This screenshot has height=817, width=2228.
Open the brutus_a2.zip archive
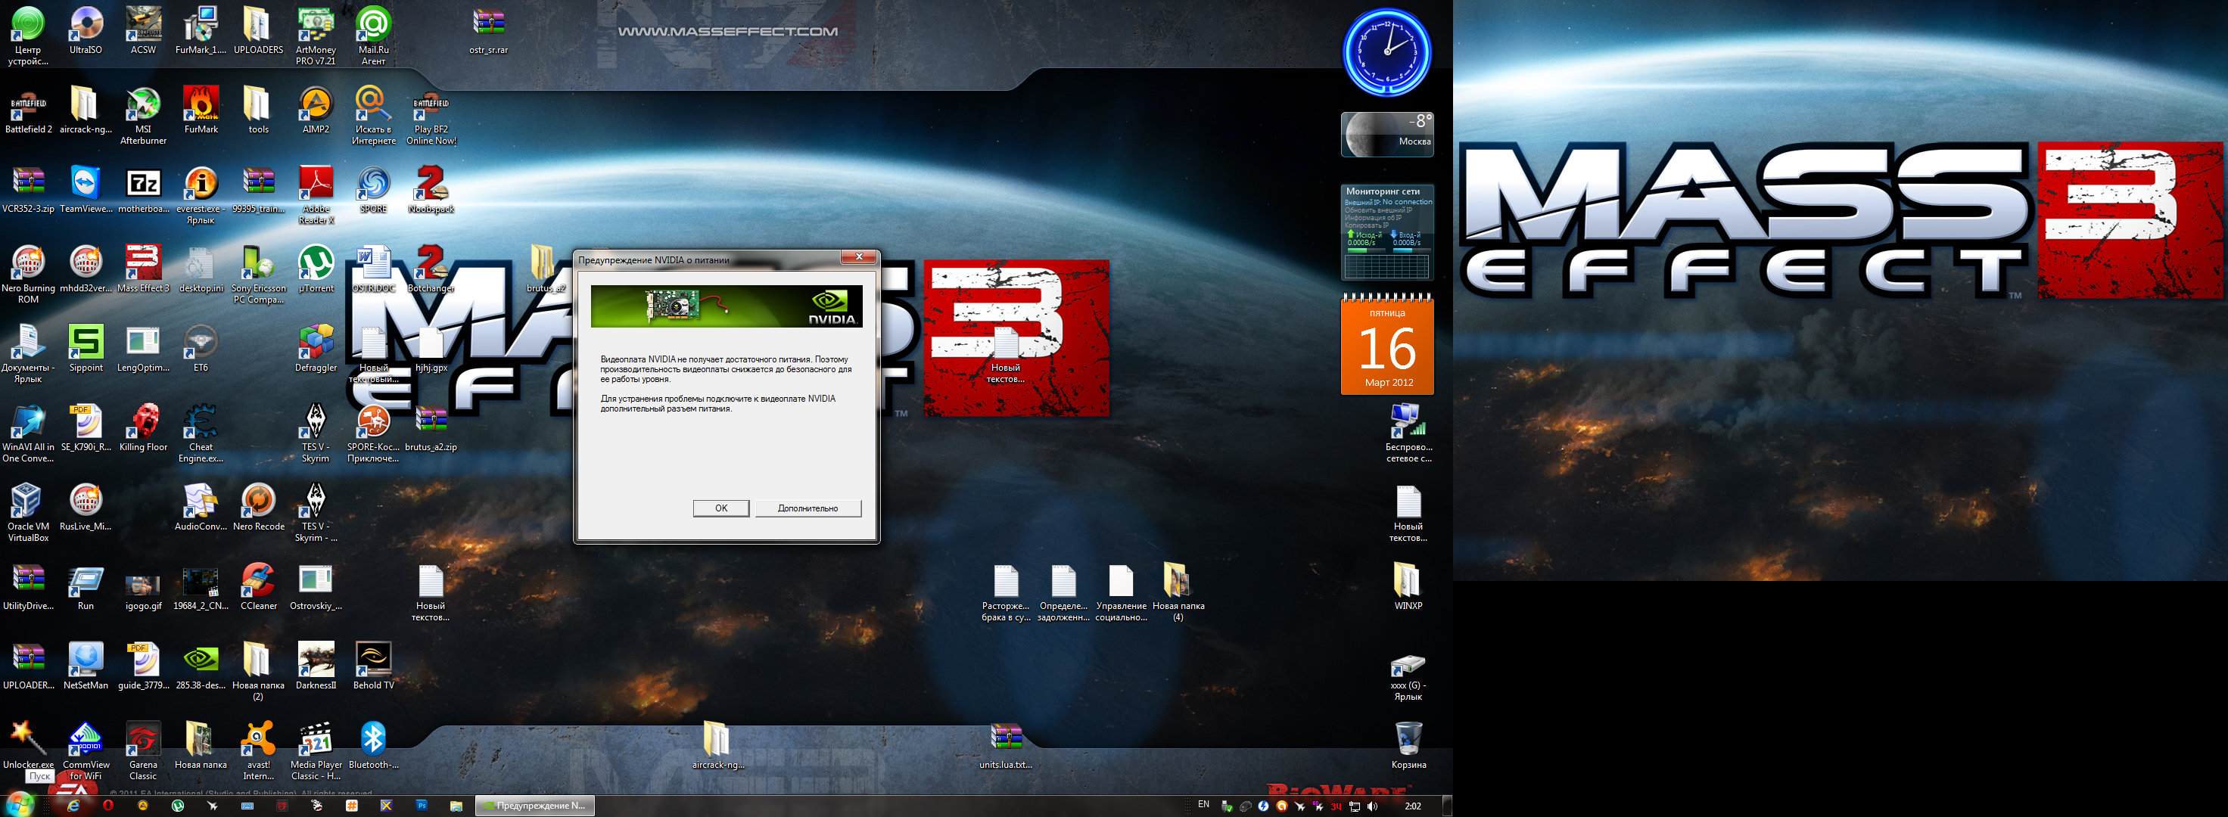pyautogui.click(x=431, y=429)
